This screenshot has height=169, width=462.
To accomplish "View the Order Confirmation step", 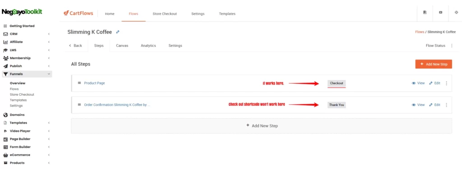I will [x=418, y=105].
